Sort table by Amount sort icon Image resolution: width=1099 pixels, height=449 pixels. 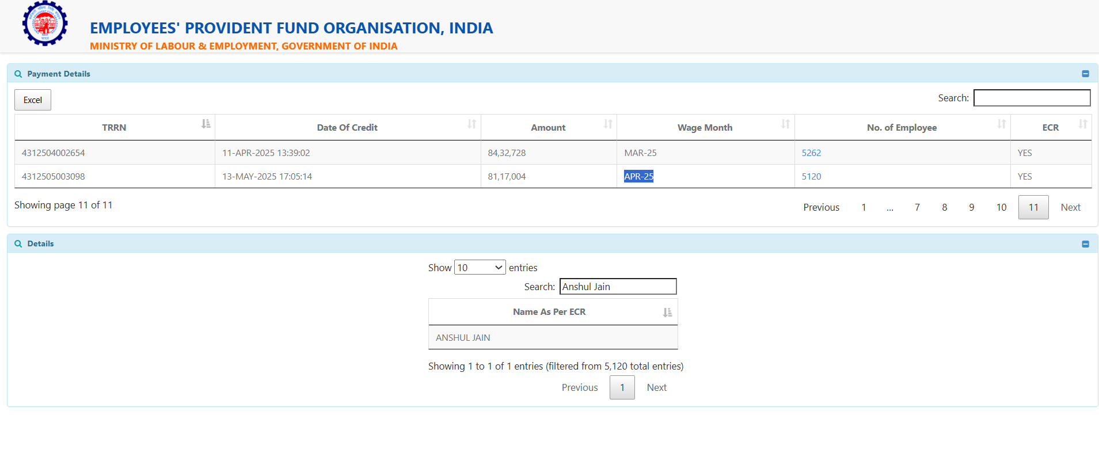click(607, 124)
